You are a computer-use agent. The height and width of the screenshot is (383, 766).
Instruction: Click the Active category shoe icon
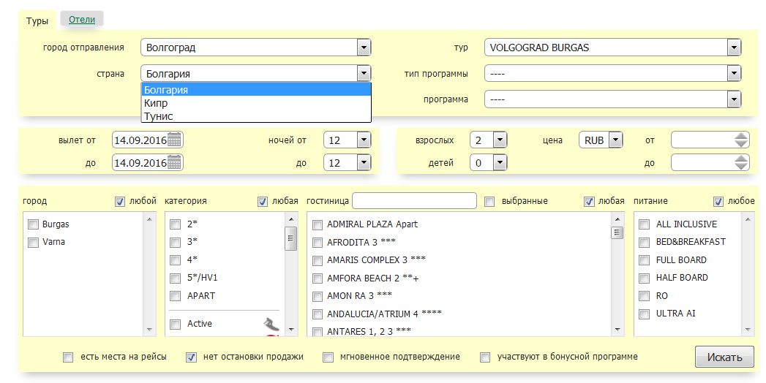271,323
